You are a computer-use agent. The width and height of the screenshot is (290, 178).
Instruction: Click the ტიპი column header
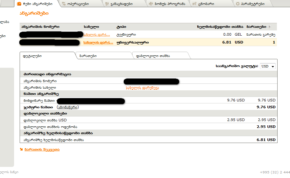(x=121, y=27)
